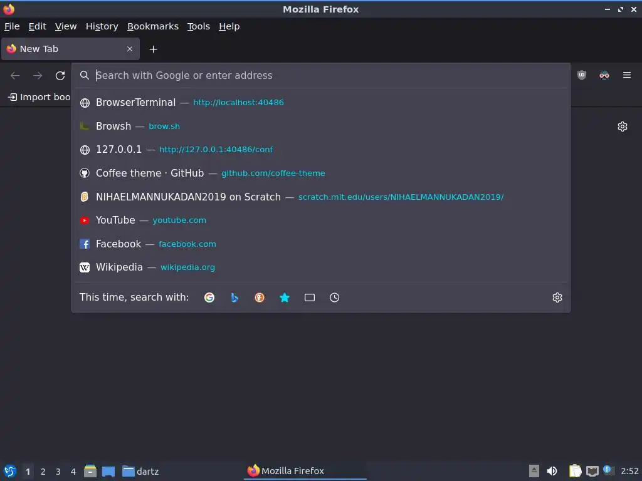Open the uBlock Origin shield icon
Viewport: 642px width, 481px height.
point(582,75)
